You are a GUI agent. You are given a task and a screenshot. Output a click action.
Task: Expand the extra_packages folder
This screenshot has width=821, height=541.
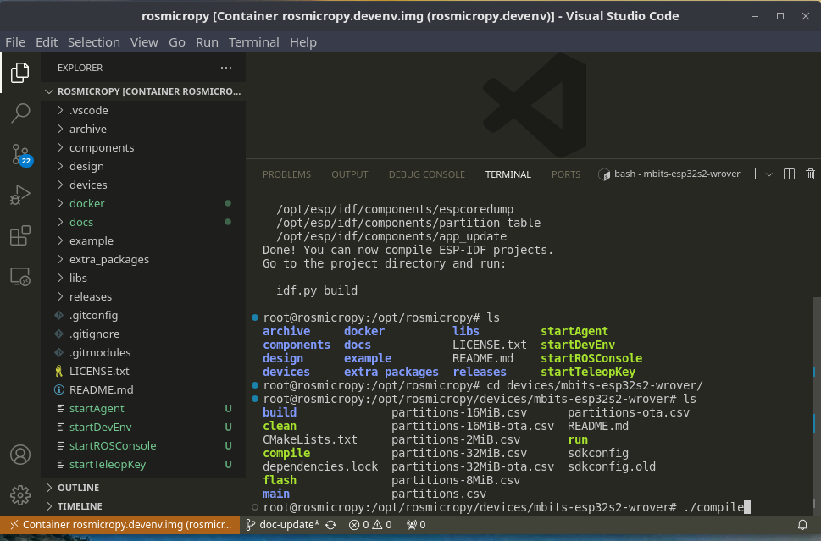click(x=143, y=259)
